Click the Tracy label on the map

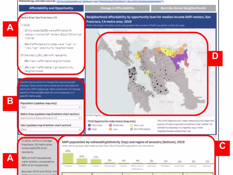[x=196, y=70]
